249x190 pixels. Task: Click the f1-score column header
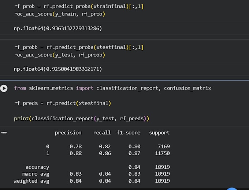coord(129,133)
